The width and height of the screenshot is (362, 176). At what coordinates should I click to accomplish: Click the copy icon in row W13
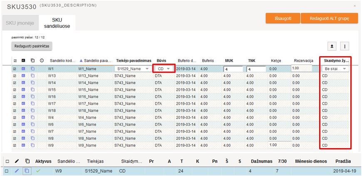32,76
